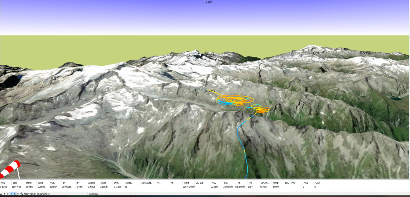Click the Höhe column header

29,183
